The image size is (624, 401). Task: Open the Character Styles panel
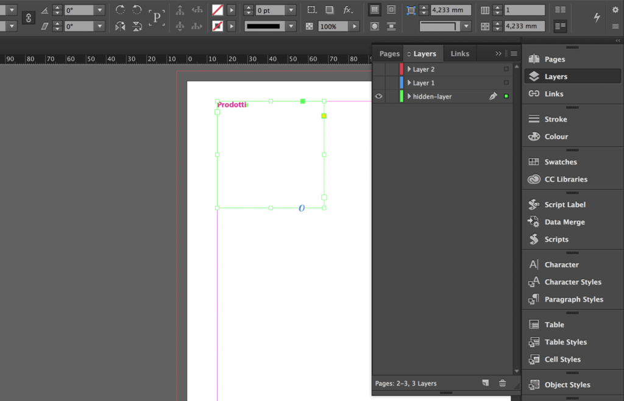[572, 282]
